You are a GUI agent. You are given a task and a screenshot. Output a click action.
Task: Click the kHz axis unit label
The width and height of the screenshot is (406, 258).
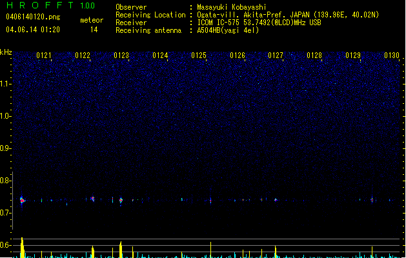[6, 52]
